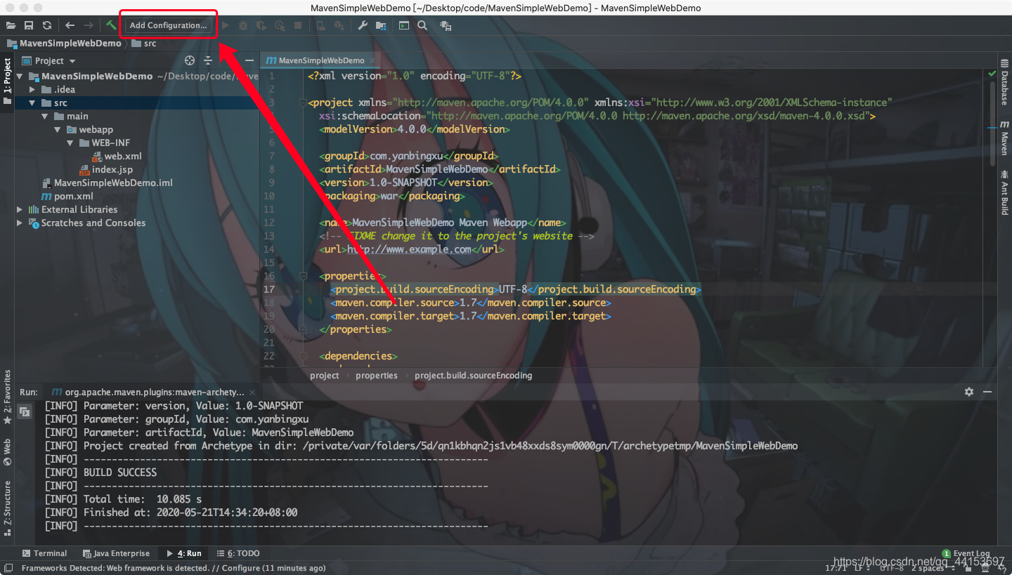
Task: Open the Ant Build side panel
Action: [x=1004, y=192]
